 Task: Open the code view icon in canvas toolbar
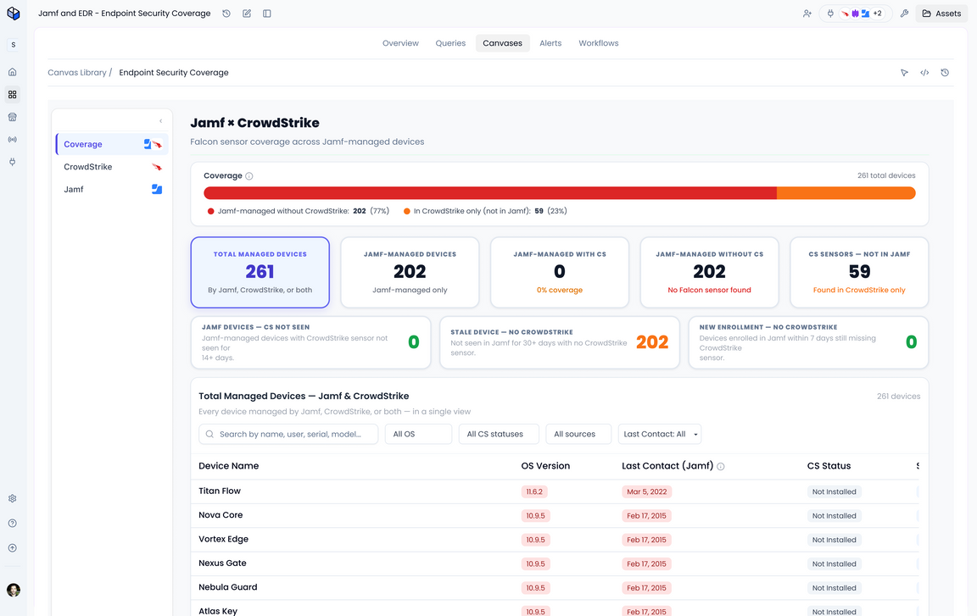[924, 73]
